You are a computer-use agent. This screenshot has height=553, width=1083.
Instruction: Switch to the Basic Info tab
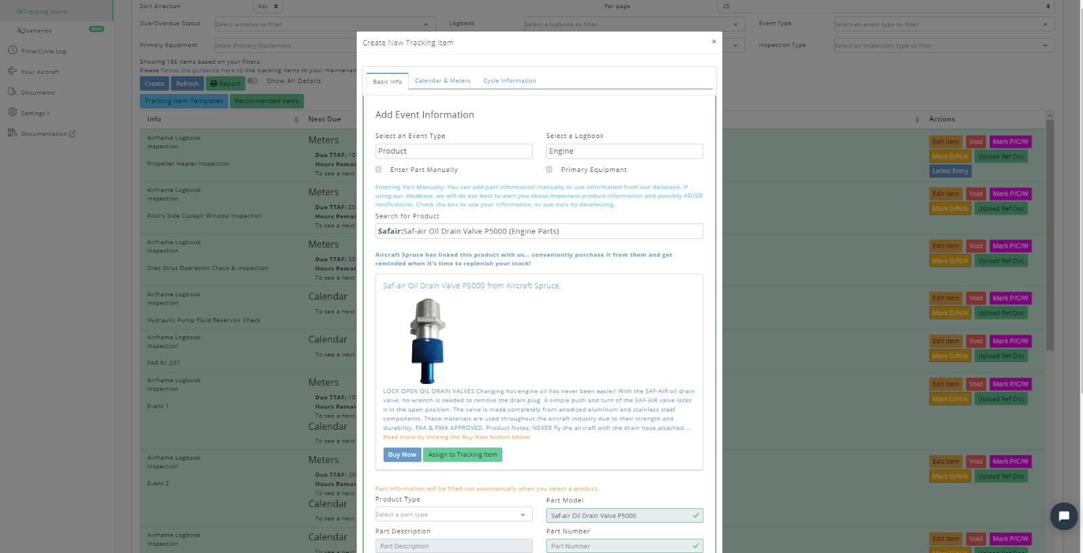point(387,81)
